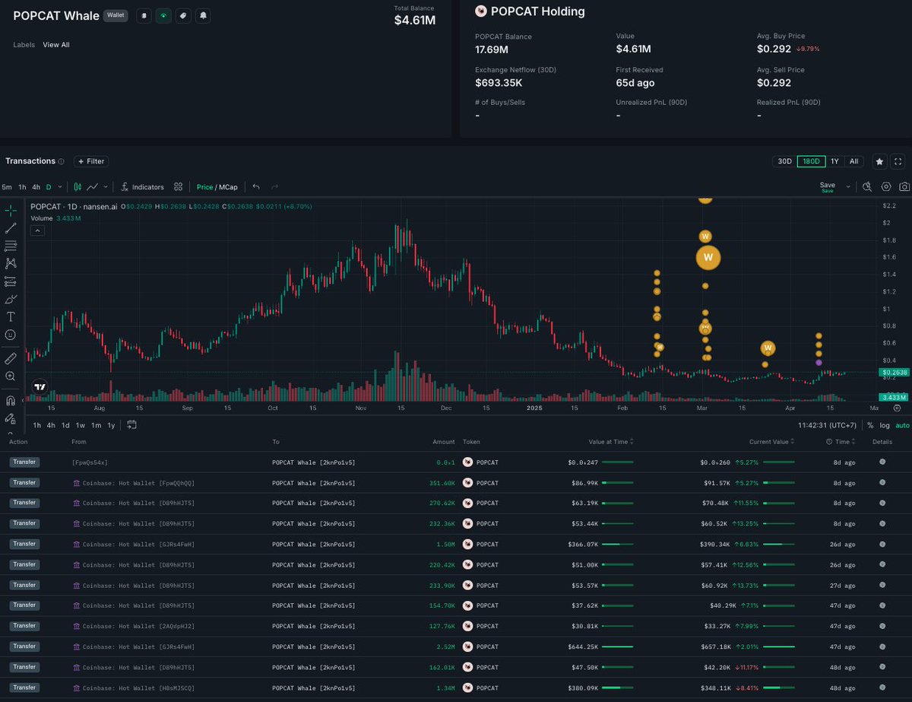The width and height of the screenshot is (912, 702).
Task: Click the green eye watch icon
Action: 163,15
